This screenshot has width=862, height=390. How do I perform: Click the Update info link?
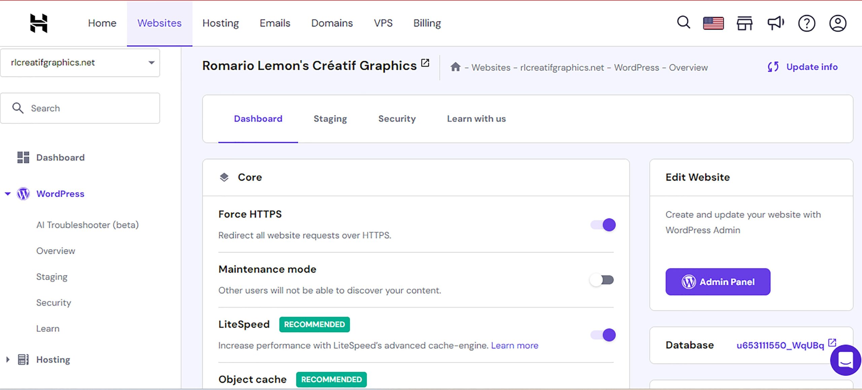(811, 67)
